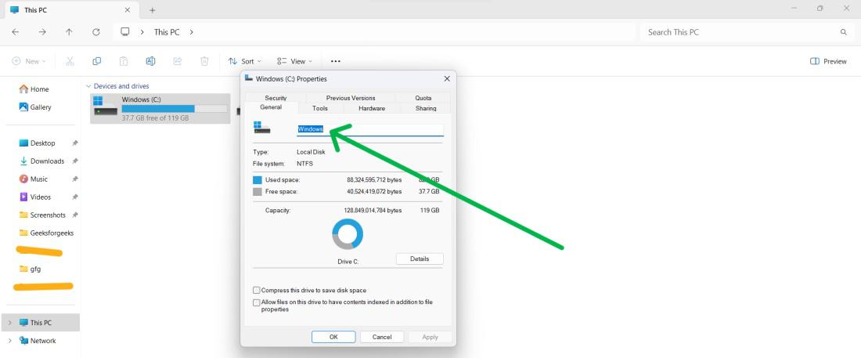
Task: Enable Compress this drive checkbox
Action: (x=257, y=290)
